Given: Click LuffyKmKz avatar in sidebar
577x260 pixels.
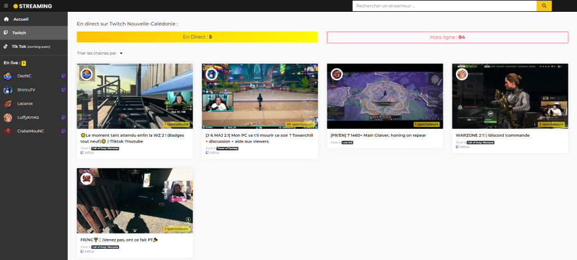Looking at the screenshot, I should pos(8,117).
